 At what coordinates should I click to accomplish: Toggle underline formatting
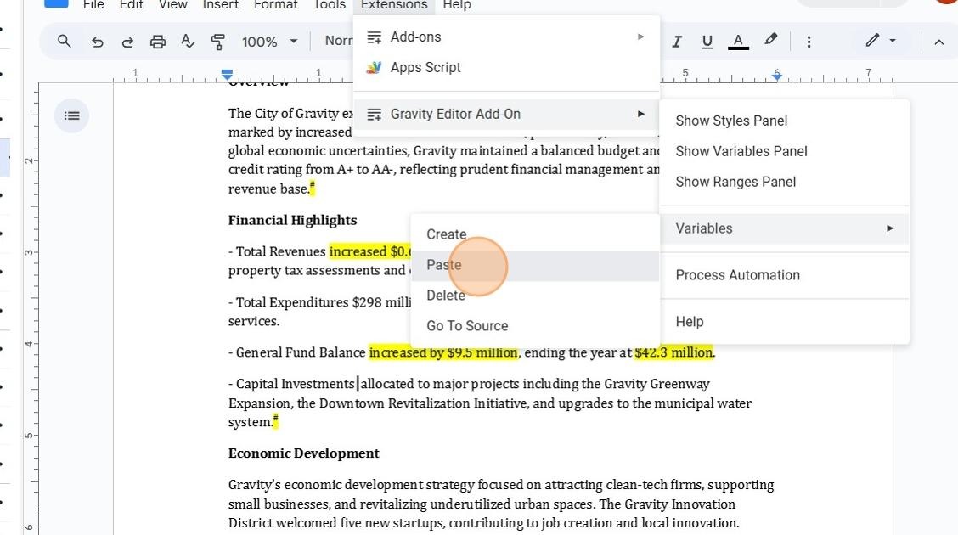(707, 42)
